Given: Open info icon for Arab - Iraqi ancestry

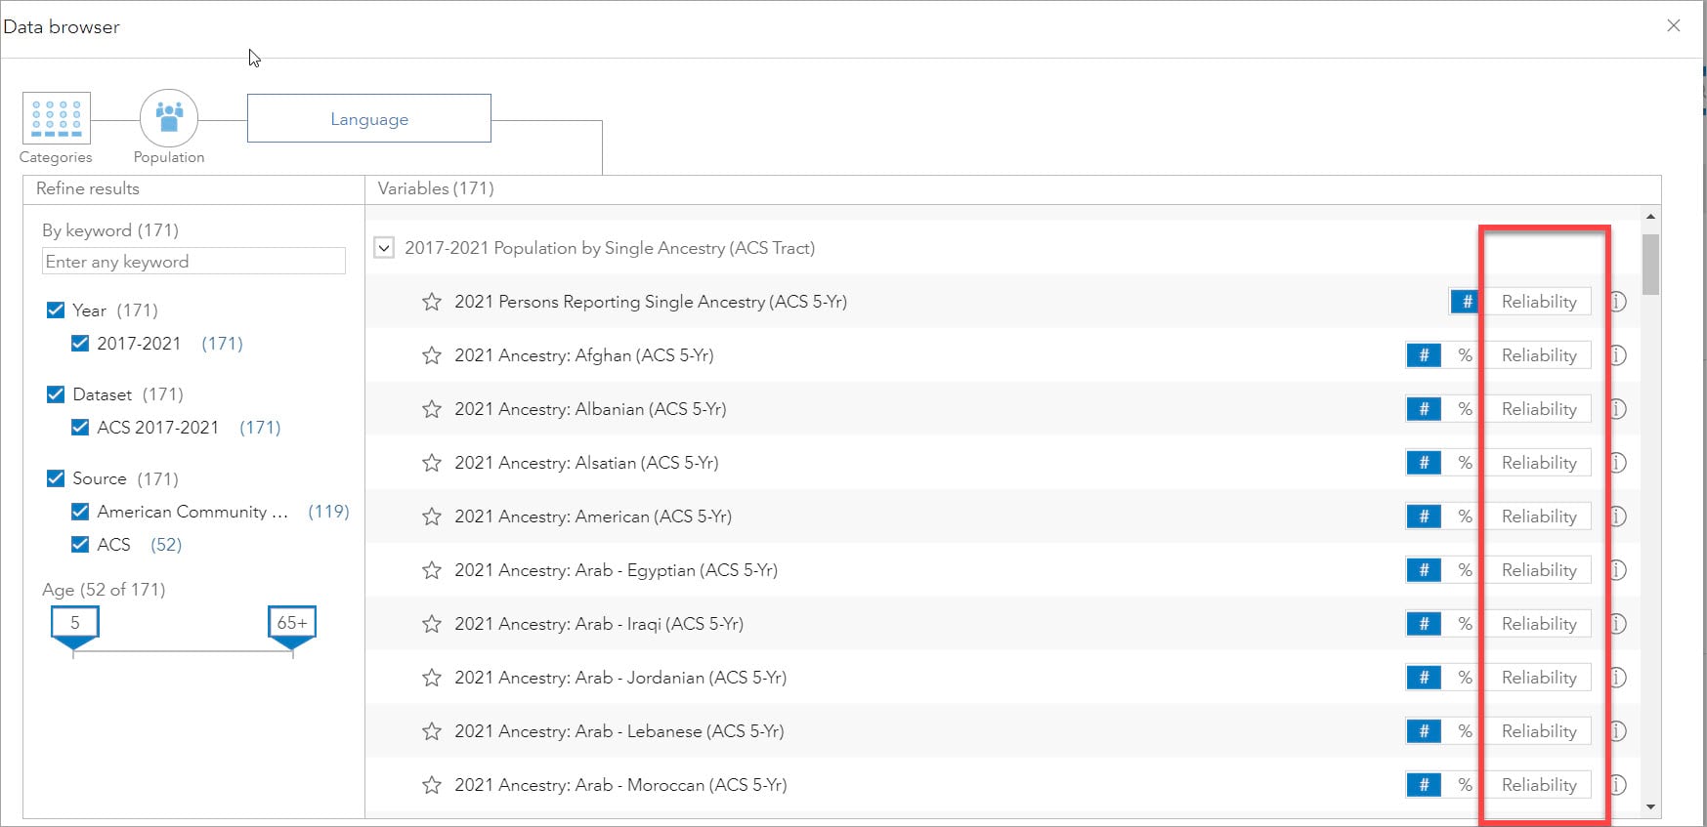Looking at the screenshot, I should (1618, 624).
